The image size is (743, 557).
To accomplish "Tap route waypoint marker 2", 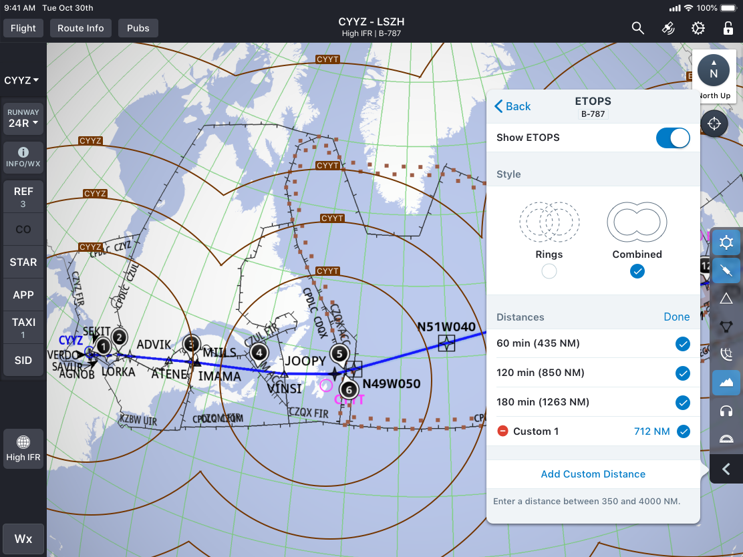I will tap(120, 337).
